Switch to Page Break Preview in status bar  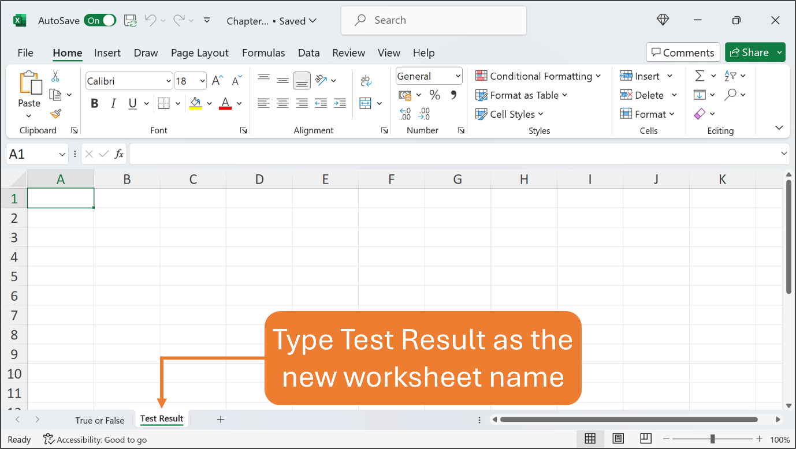(646, 439)
